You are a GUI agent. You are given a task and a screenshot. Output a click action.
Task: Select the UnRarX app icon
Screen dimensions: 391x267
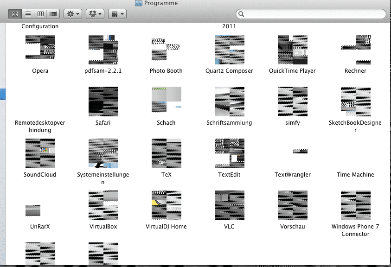[x=32, y=210]
